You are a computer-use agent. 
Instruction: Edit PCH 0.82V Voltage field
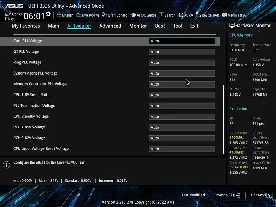coord(182,138)
